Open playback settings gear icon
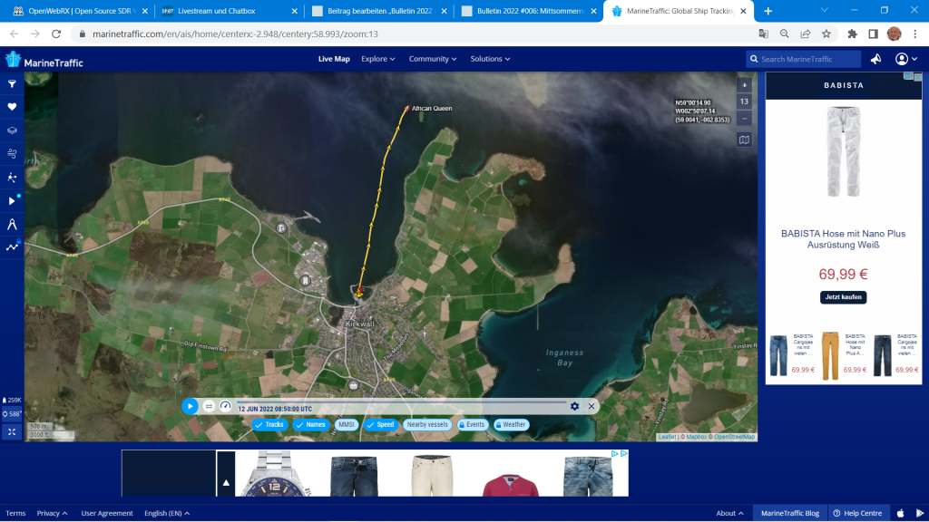This screenshot has width=929, height=522. click(x=574, y=406)
